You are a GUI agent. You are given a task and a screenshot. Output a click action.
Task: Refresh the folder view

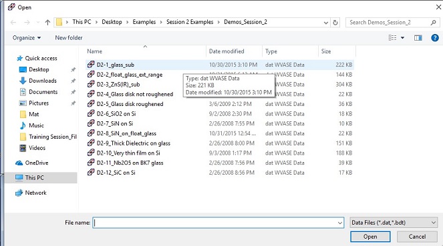click(x=335, y=23)
